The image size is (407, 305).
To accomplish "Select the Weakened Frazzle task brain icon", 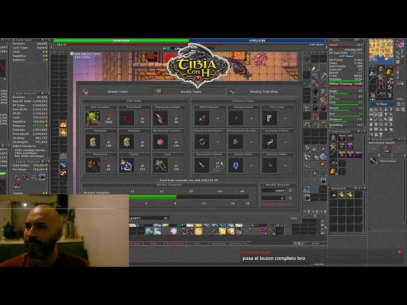I will point(161,142).
